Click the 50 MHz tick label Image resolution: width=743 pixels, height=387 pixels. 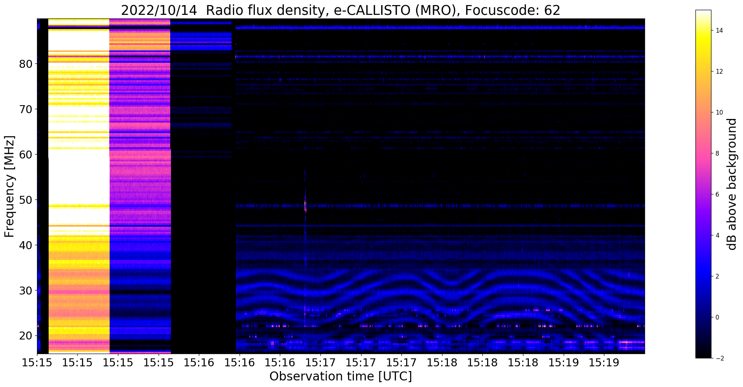coord(26,200)
